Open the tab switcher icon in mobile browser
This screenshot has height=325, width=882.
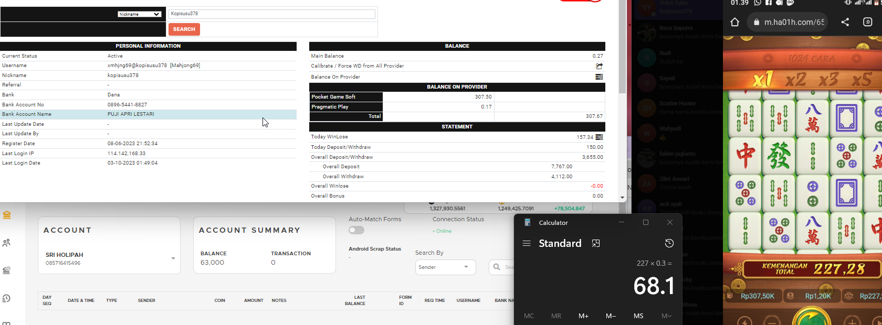(x=867, y=22)
